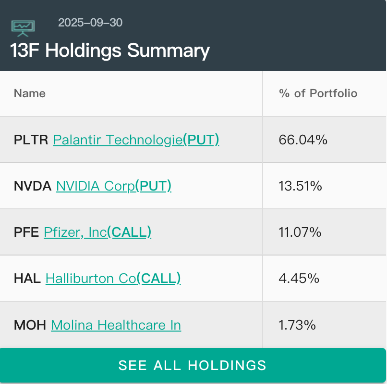Open the Palantir Technologie(PUT) link
The height and width of the screenshot is (384, 387).
coord(136,140)
